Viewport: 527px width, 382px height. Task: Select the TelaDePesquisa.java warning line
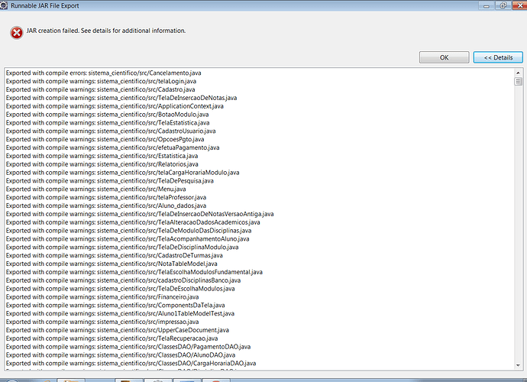coord(109,181)
